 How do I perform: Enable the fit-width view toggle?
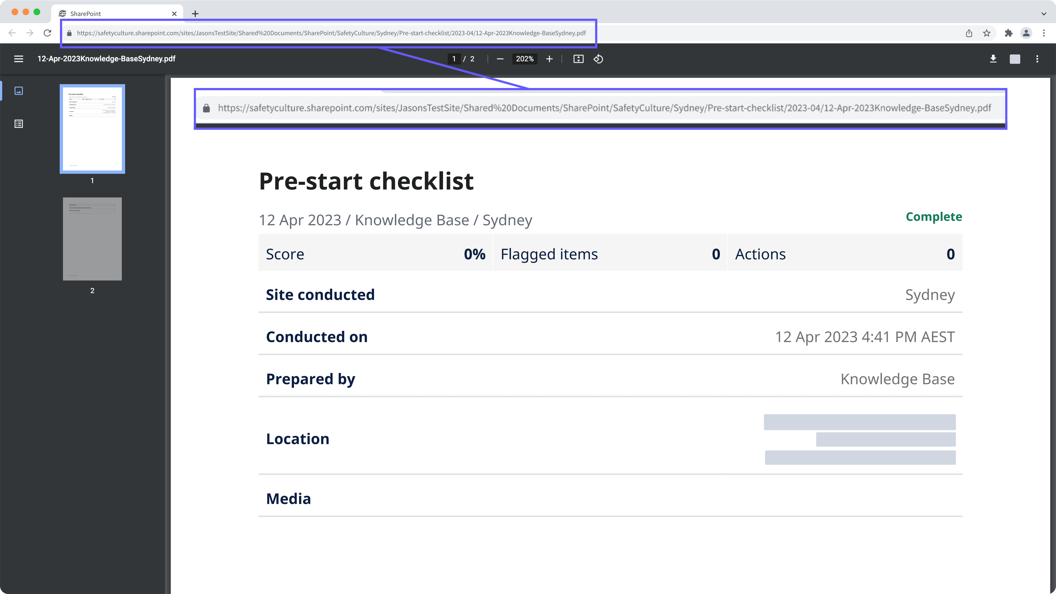578,59
